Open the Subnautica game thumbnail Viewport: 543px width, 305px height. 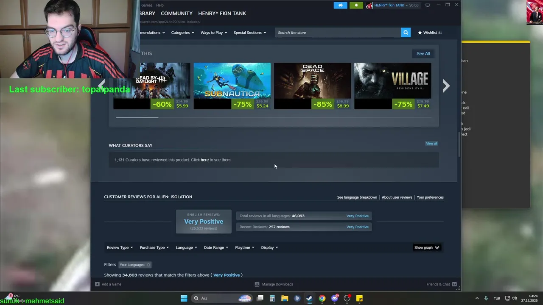[x=232, y=86]
